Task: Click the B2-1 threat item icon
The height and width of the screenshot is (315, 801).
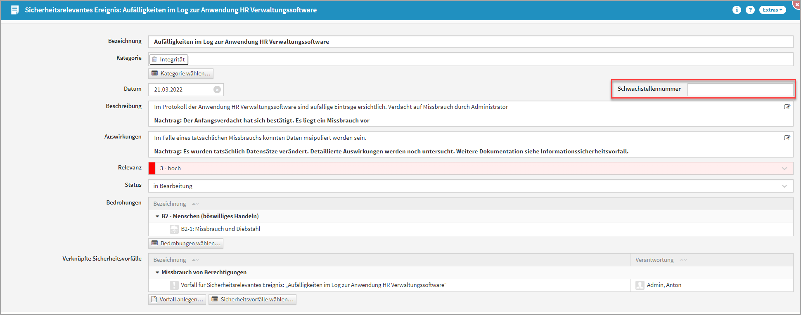Action: (174, 229)
